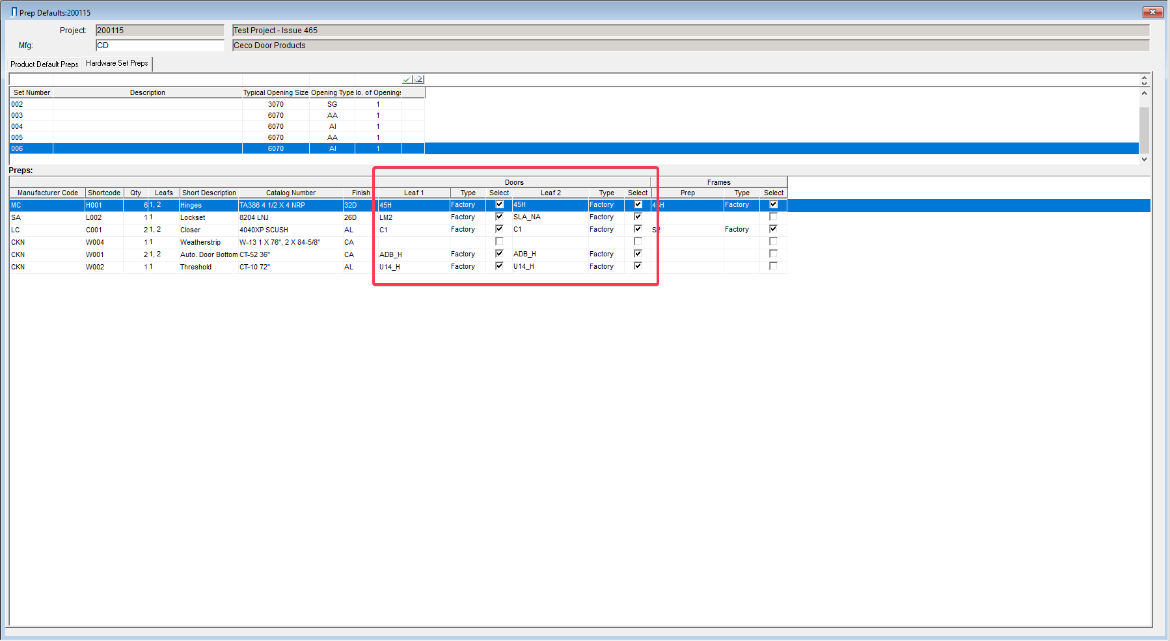Click the set list scroll down arrow
This screenshot has width=1170, height=641.
pos(1144,159)
